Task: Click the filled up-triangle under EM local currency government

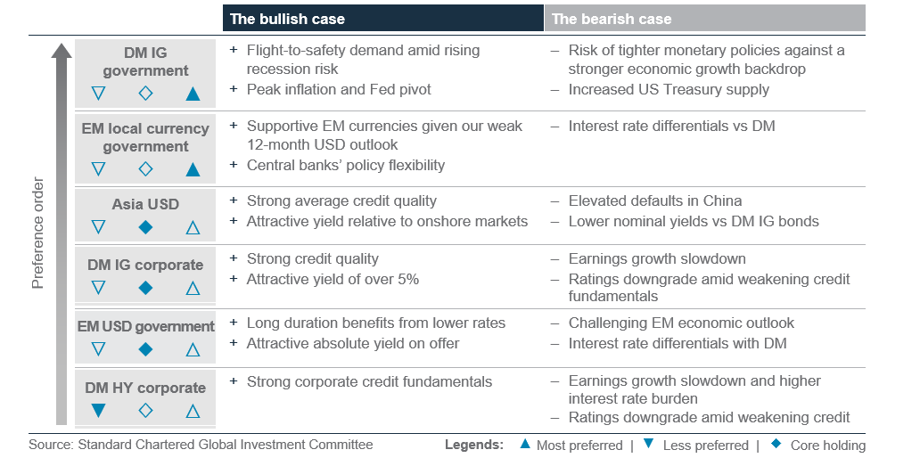Action: 193,169
